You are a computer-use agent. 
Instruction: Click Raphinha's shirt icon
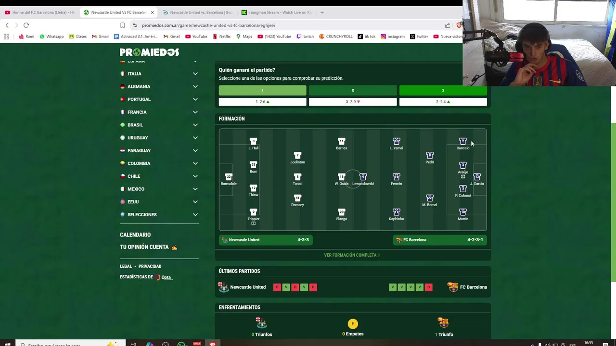(396, 212)
